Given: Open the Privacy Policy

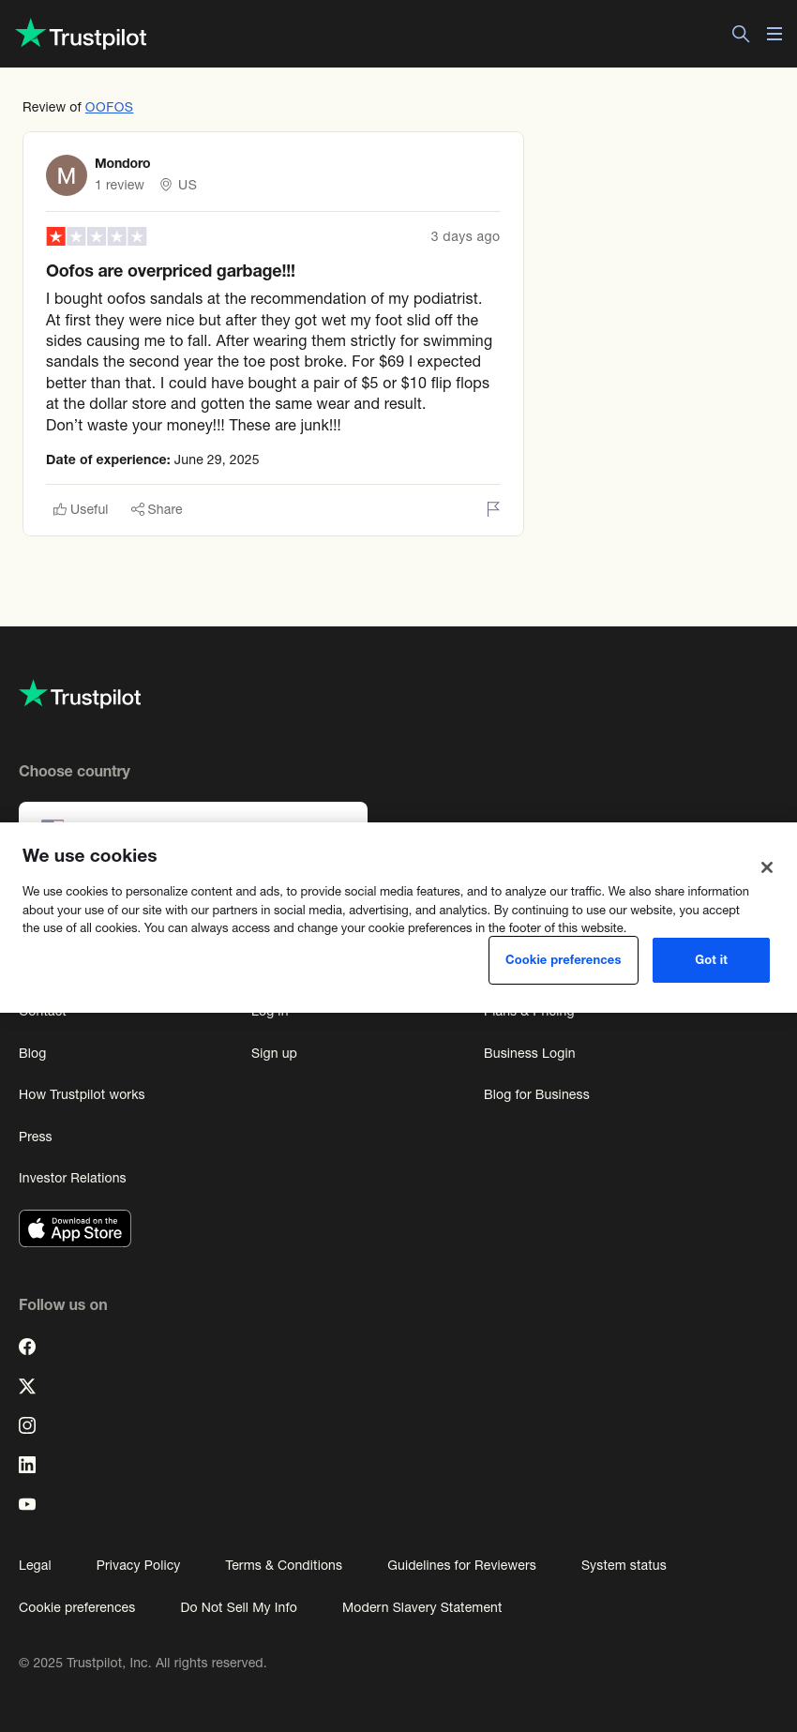Looking at the screenshot, I should (138, 1565).
